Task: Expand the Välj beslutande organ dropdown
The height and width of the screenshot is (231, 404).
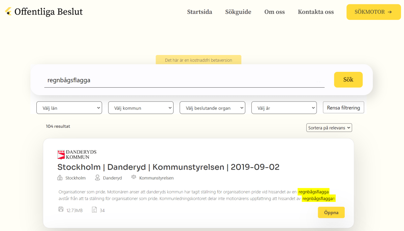Action: tap(212, 107)
